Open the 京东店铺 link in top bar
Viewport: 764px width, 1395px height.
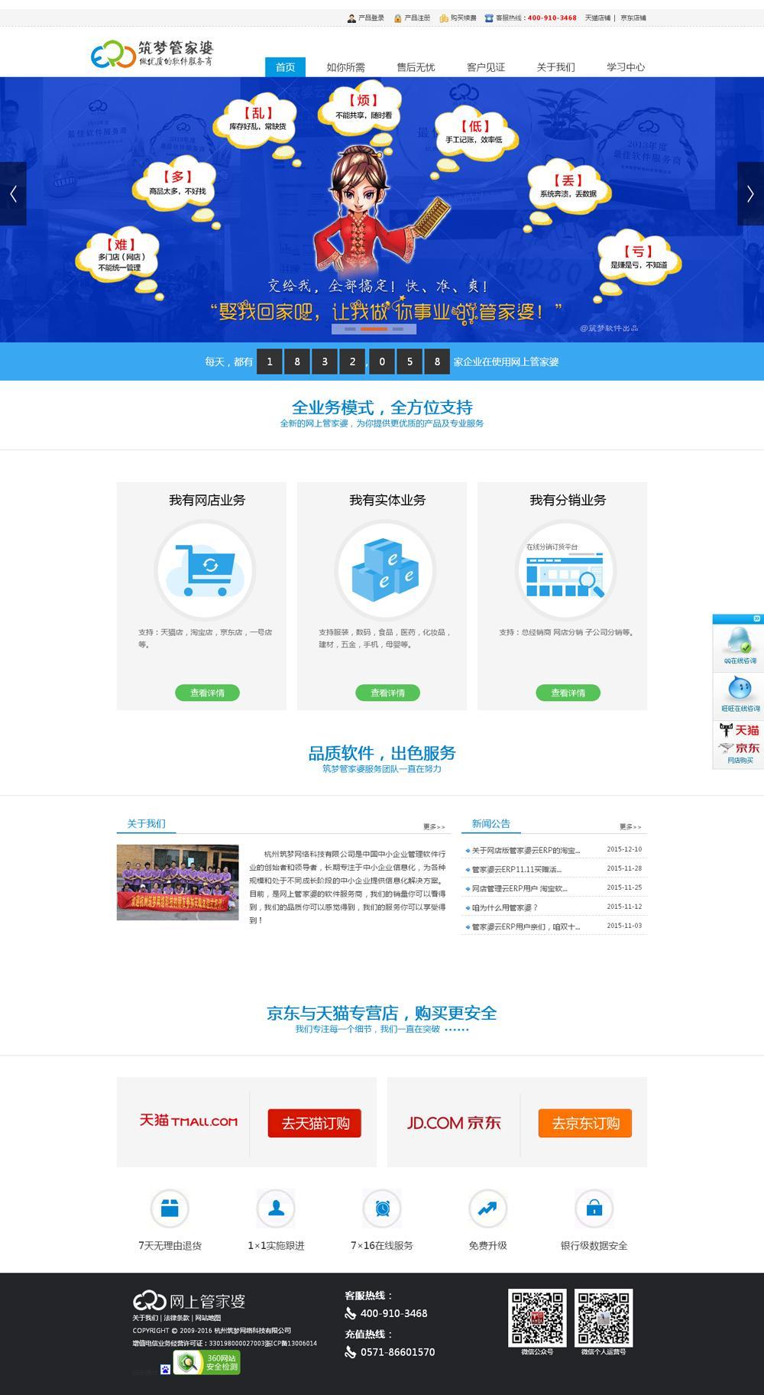point(633,18)
